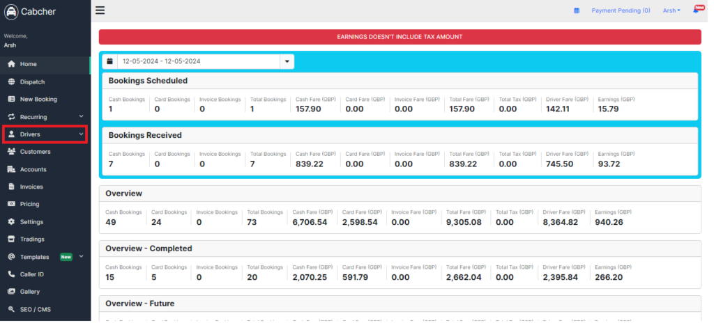Toggle the hamburger sidebar menu icon
Viewport: 714px width, 323px height.
[100, 10]
